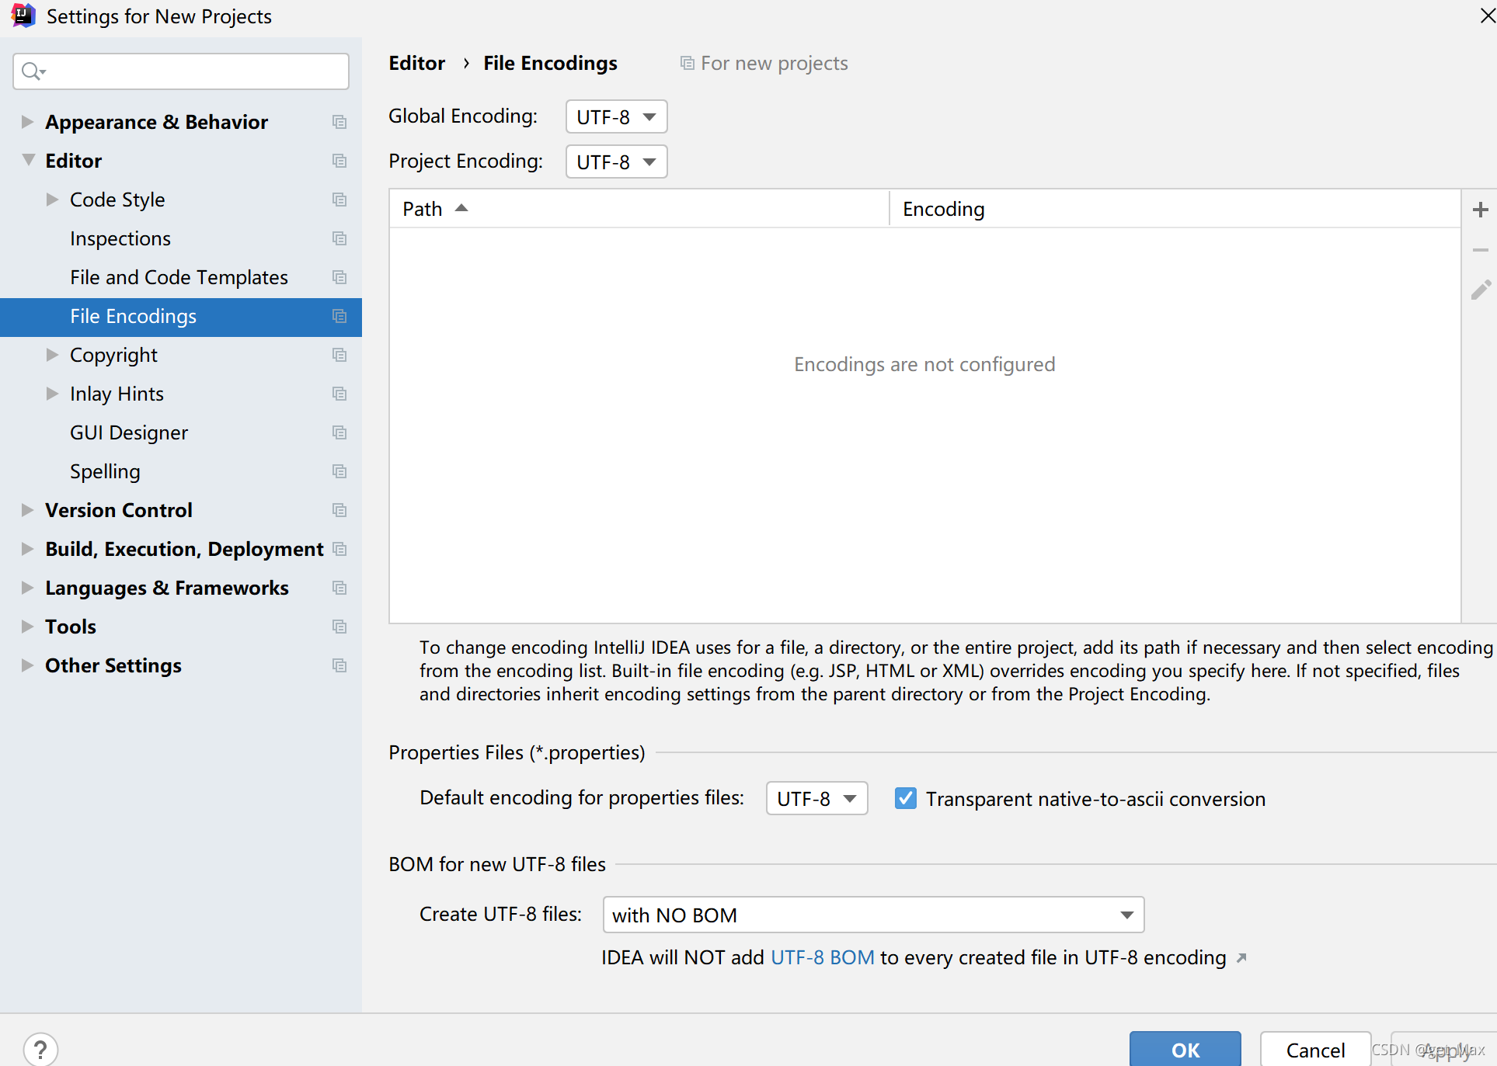Screen dimensions: 1497x1066
Task: Open the Code Style settings page
Action: tap(117, 200)
